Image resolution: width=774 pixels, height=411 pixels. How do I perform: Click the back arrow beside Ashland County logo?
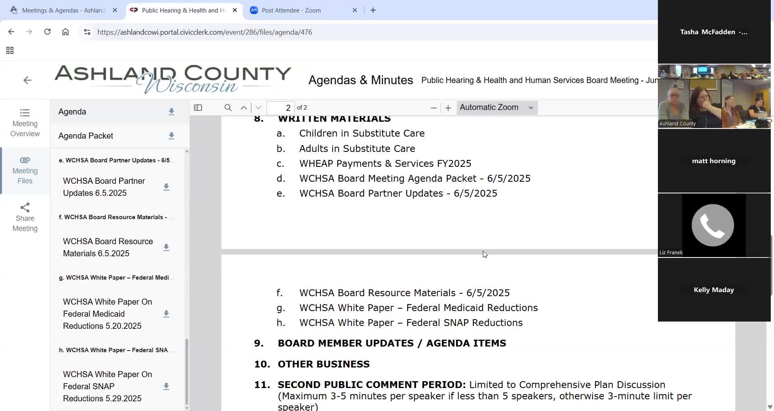click(27, 80)
